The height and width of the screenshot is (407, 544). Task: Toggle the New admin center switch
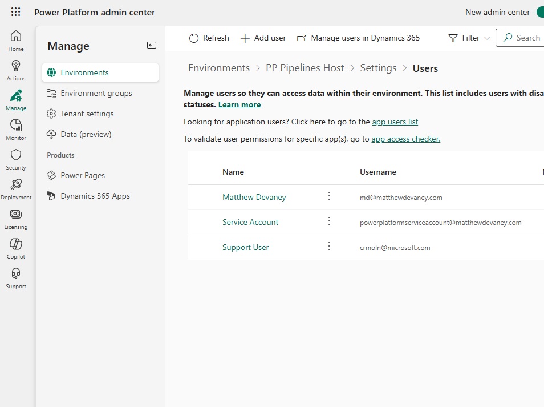540,12
